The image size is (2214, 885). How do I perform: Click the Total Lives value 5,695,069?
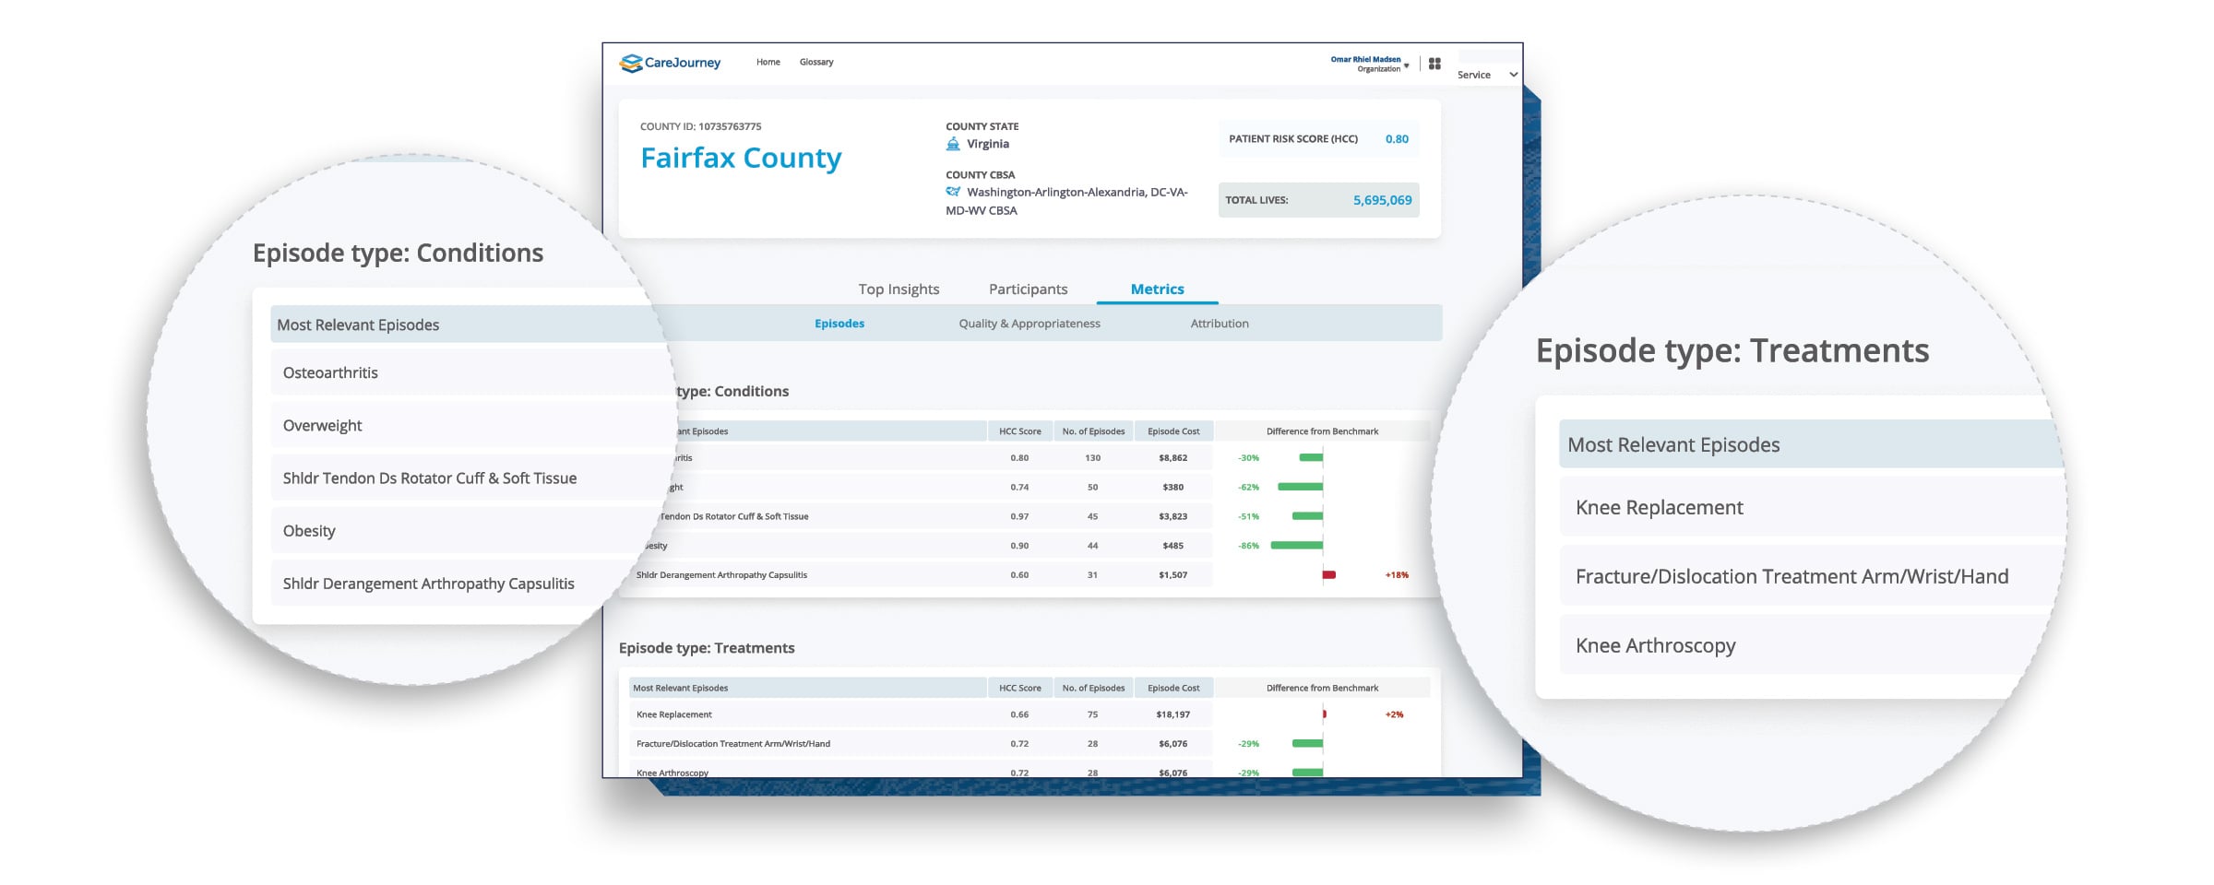(1382, 200)
